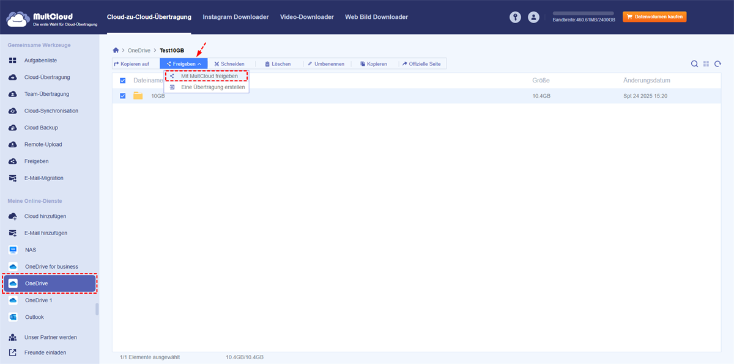734x364 pixels.
Task: Switch to grid view icon
Action: pyautogui.click(x=706, y=64)
